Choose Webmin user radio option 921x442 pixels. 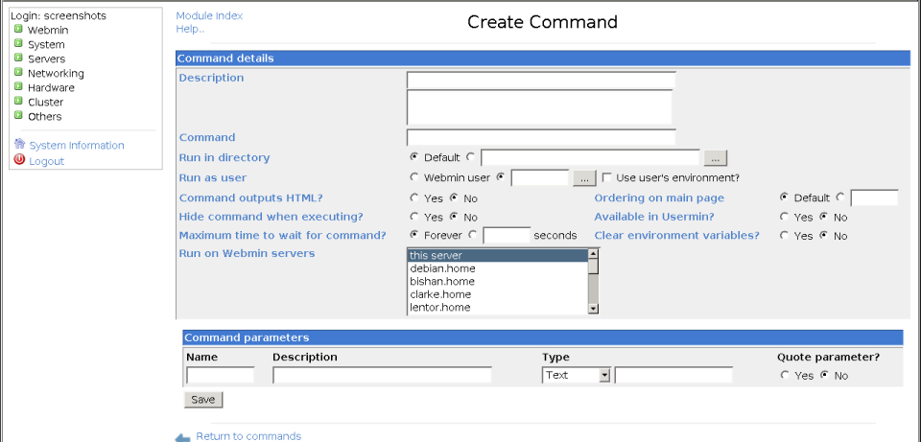414,177
